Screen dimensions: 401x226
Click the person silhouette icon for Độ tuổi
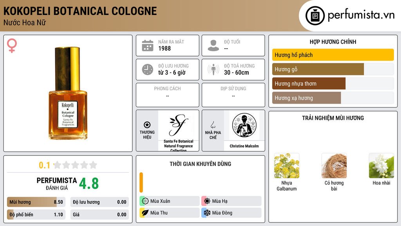[213, 46]
